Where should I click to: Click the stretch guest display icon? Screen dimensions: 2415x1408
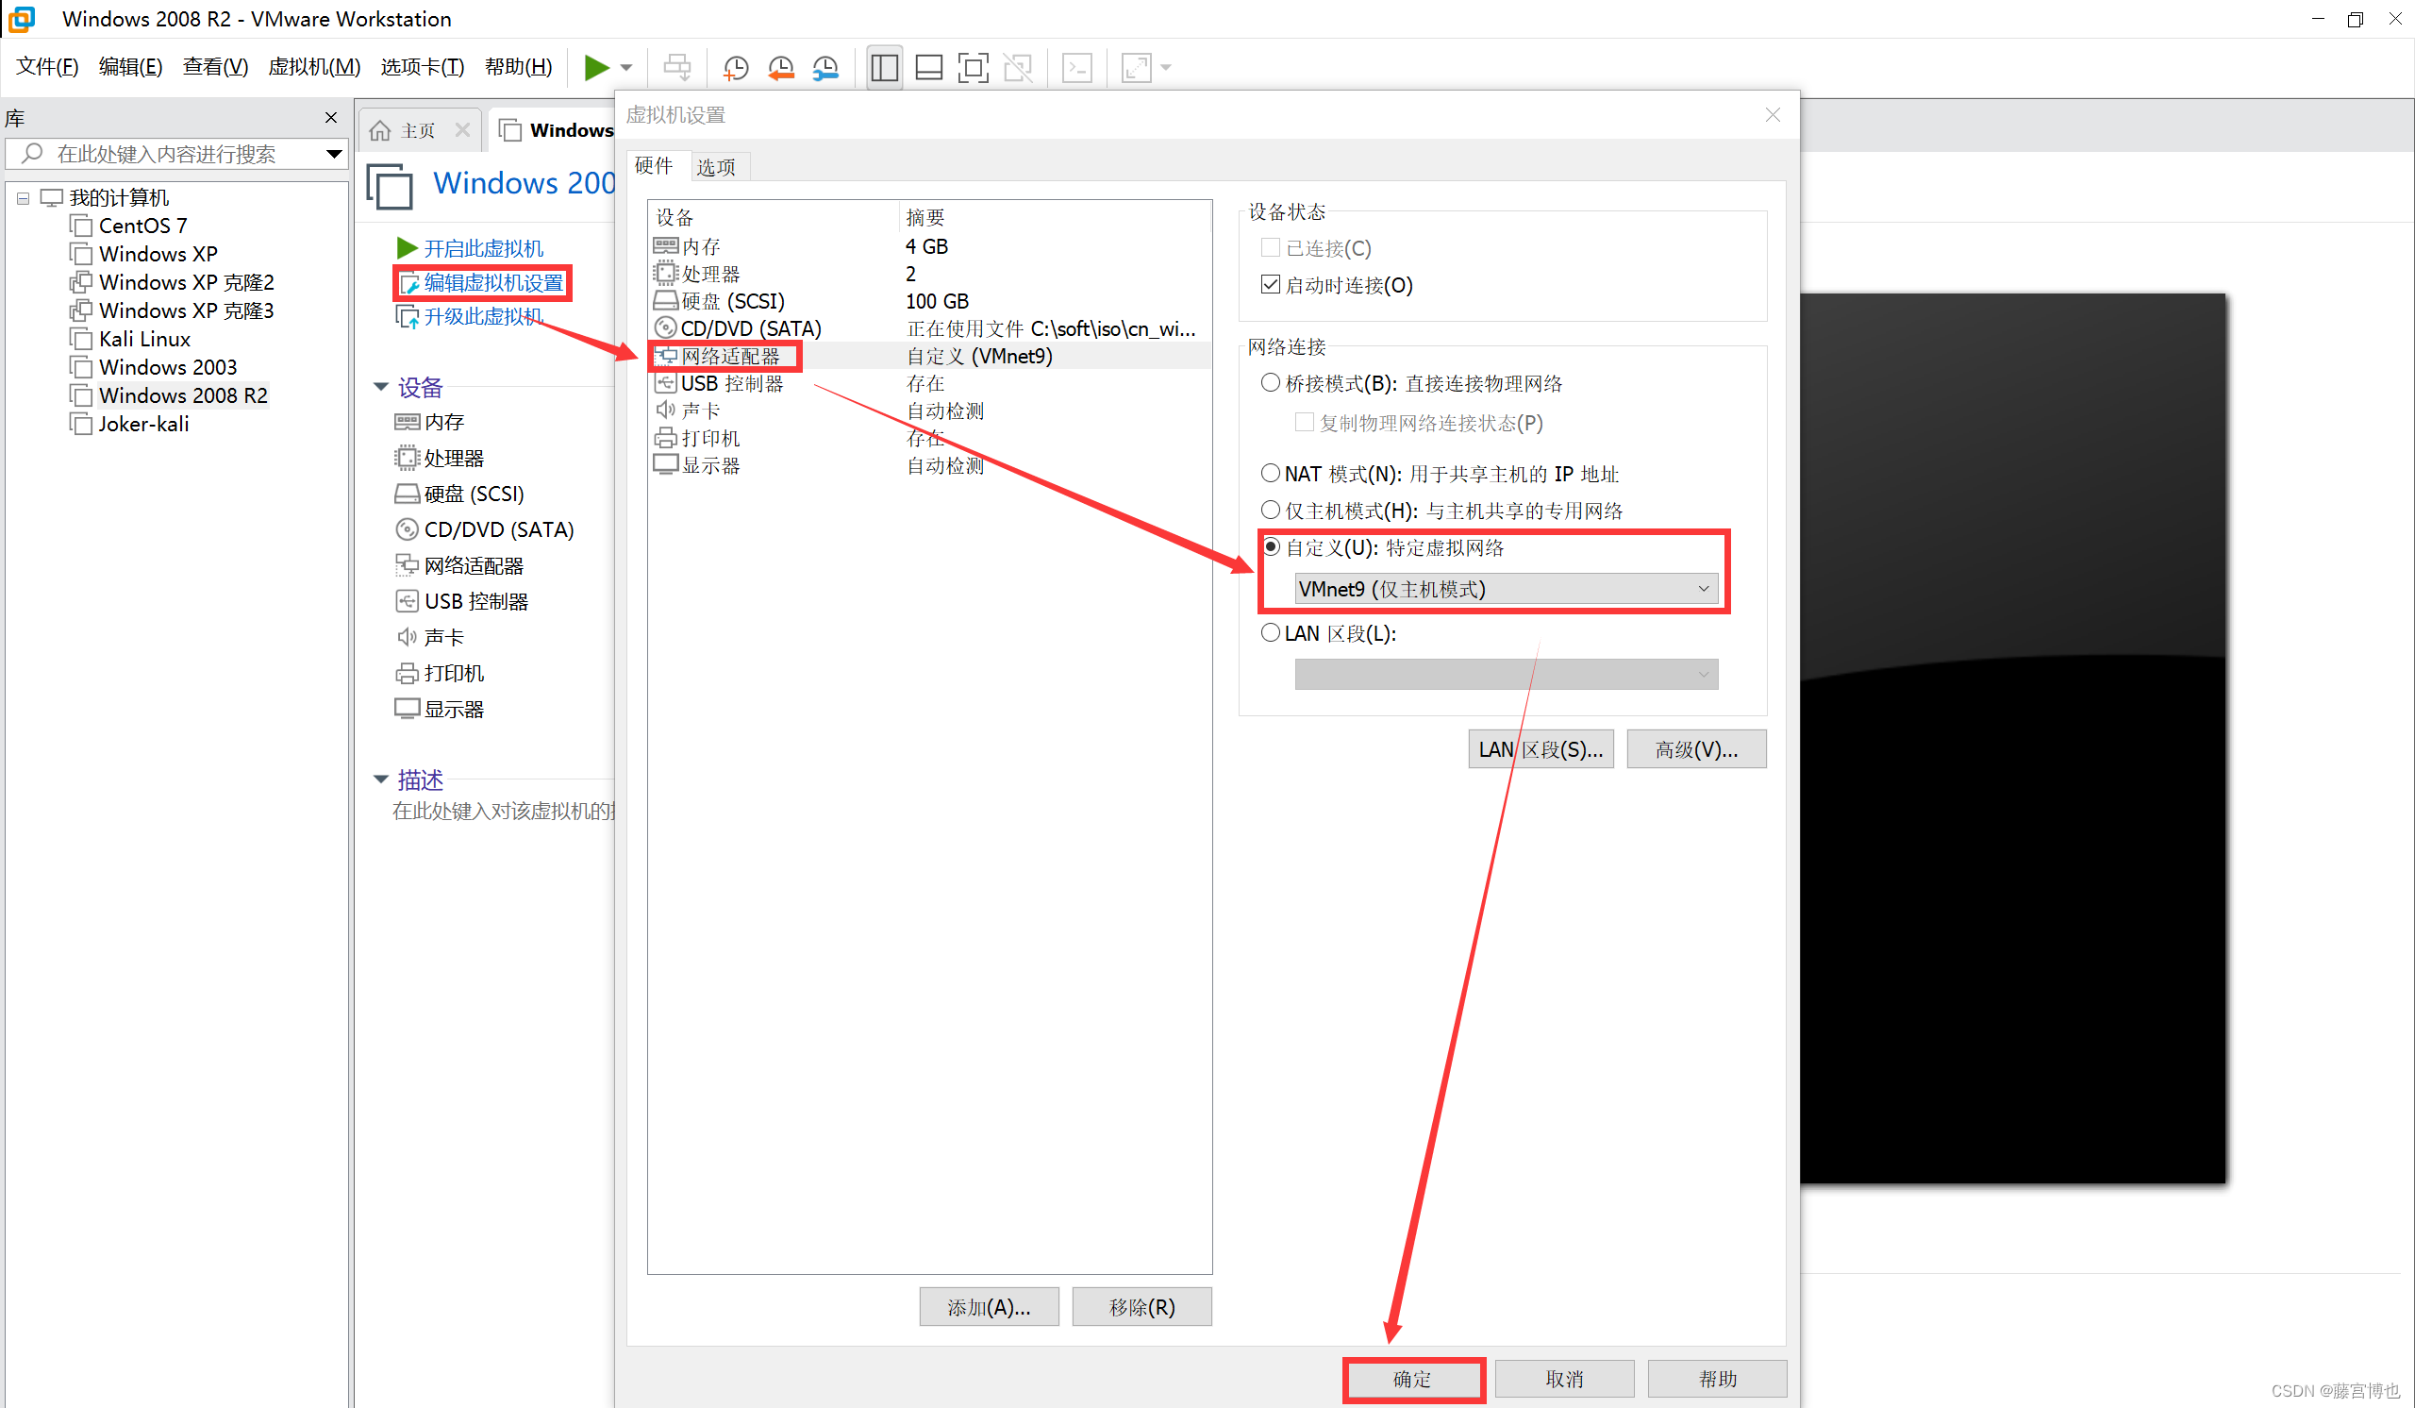1137,67
